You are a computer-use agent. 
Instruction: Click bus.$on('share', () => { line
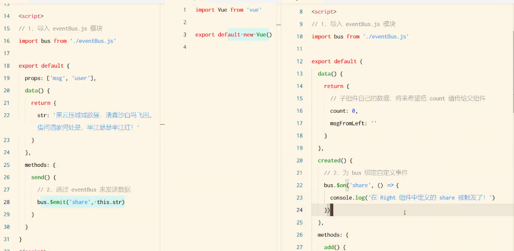point(361,185)
